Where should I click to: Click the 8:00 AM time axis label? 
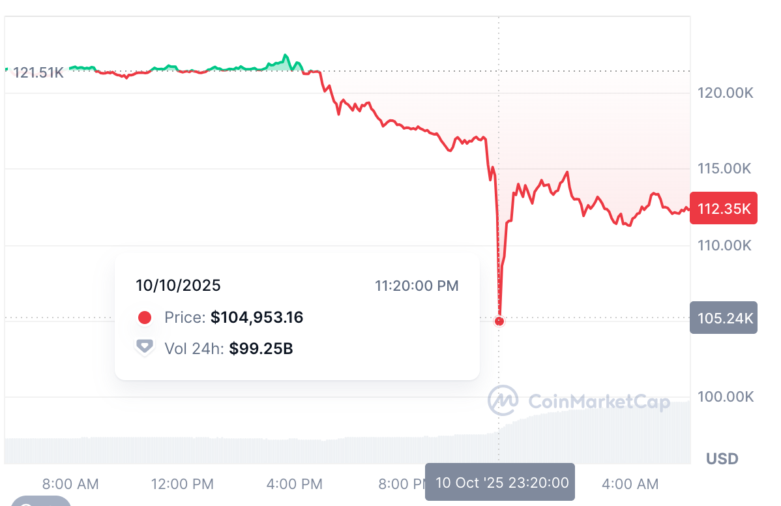point(70,484)
